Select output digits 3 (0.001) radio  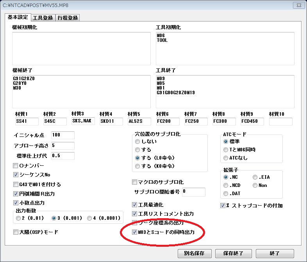(x=54, y=218)
